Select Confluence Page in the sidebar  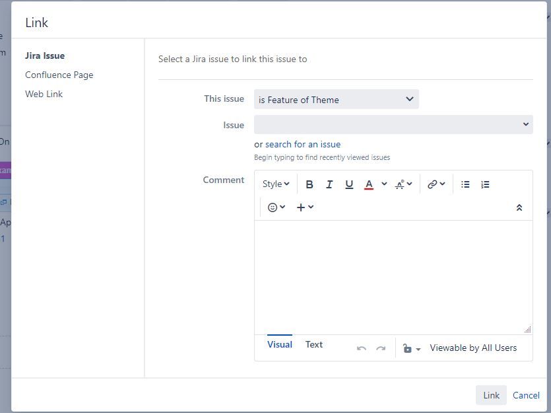(59, 75)
